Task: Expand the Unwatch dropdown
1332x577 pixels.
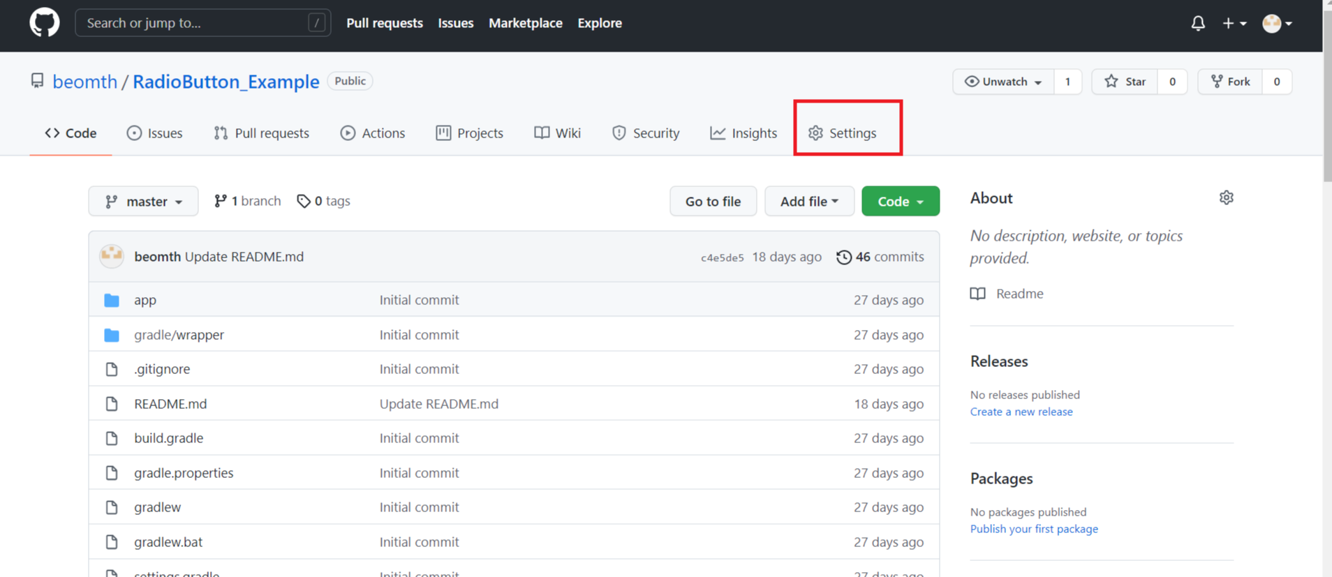Action: 1003,82
